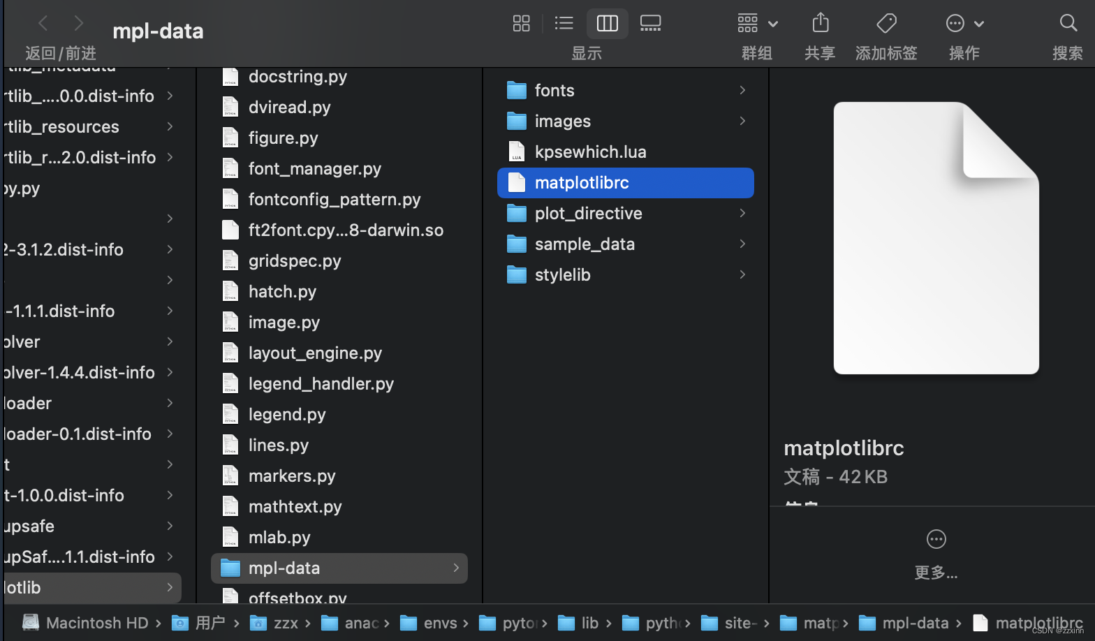Switch to list view
Image resolution: width=1095 pixels, height=641 pixels.
(x=564, y=23)
